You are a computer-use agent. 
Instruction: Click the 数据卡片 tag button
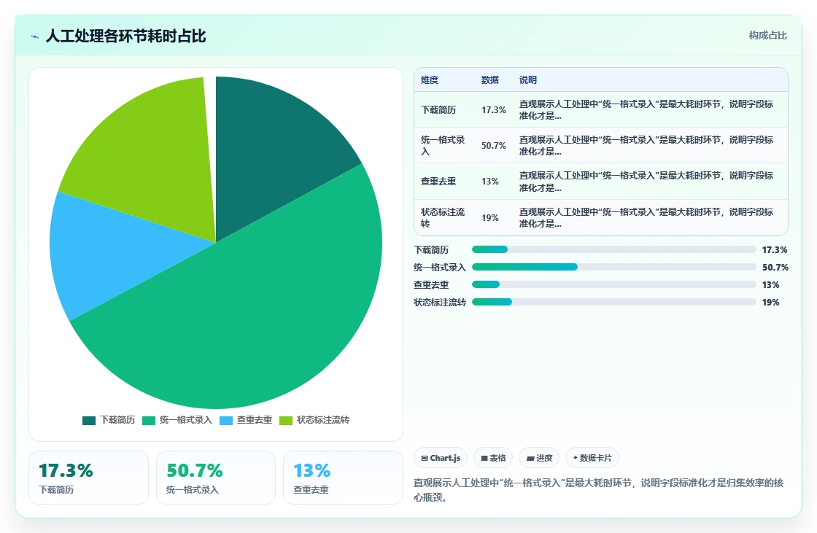coord(592,458)
